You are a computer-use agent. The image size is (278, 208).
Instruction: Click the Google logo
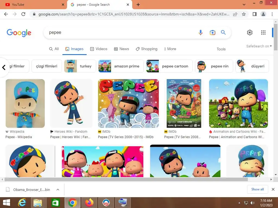[x=19, y=33]
